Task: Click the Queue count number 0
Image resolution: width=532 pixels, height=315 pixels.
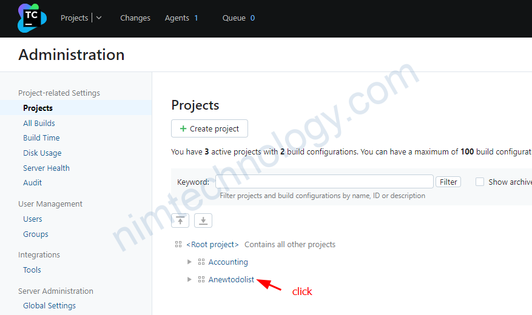Action: pyautogui.click(x=252, y=18)
